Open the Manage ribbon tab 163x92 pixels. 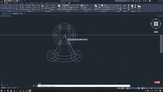[x=31, y=3]
